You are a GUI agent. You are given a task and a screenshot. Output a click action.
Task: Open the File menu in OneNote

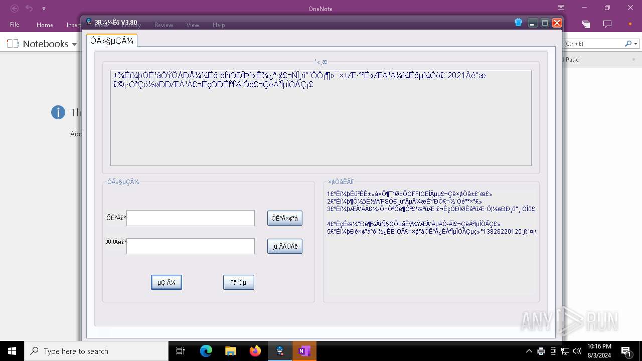tap(15, 25)
